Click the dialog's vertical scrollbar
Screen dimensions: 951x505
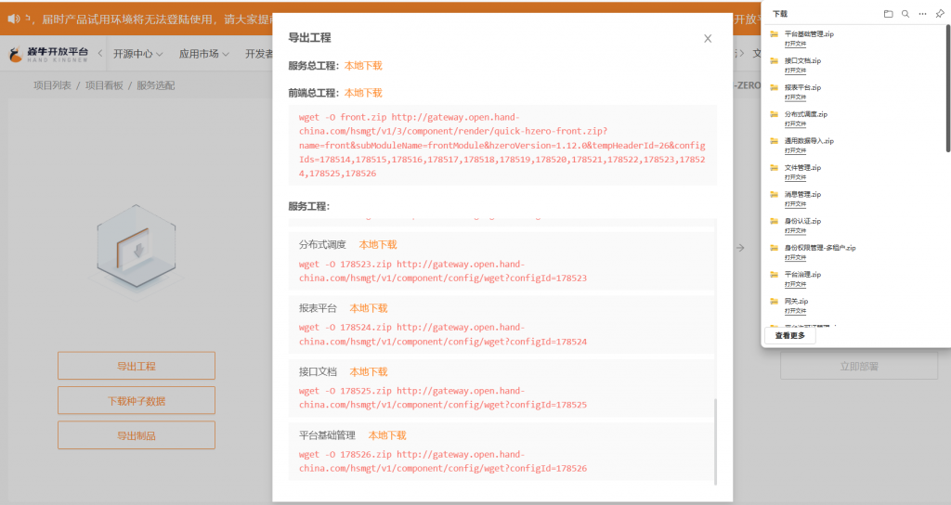tap(715, 441)
